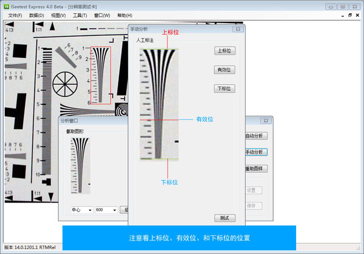Expand the 中心 position dropdown
This screenshot has height=254, width=364.
(x=90, y=210)
